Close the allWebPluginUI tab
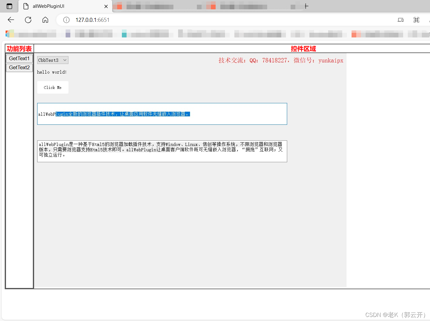This screenshot has width=430, height=321. pos(106,6)
